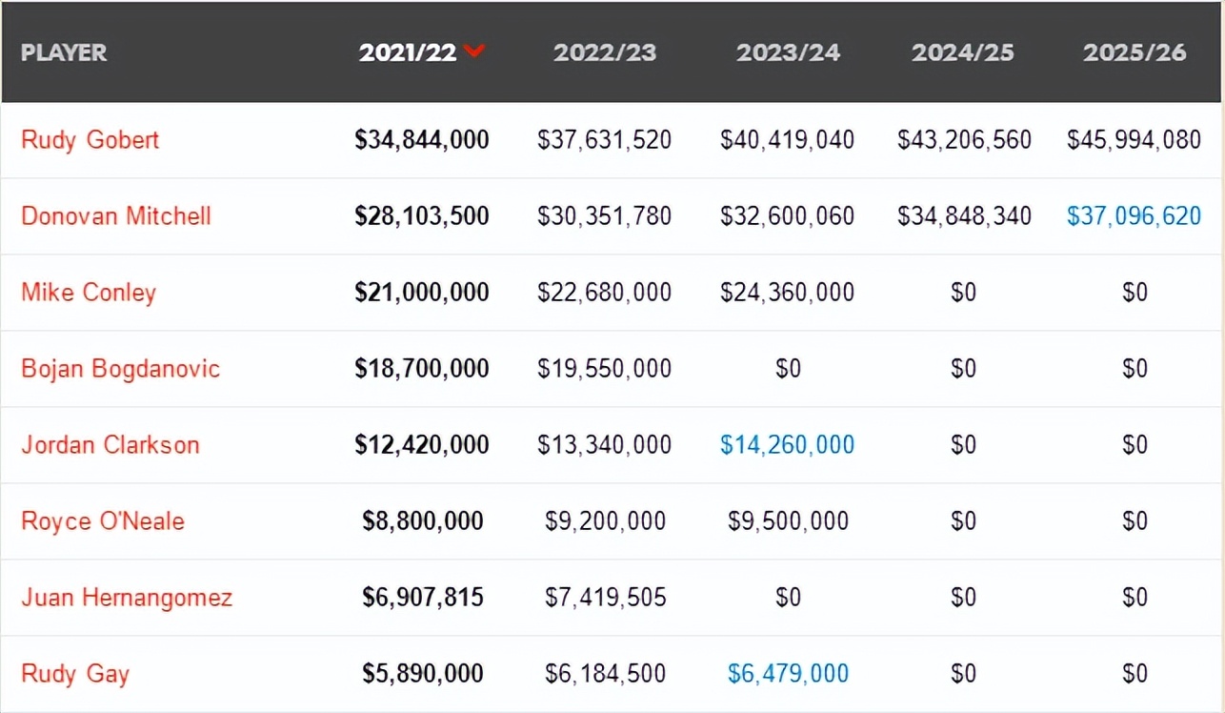Open Donovan Mitchell player link
Image resolution: width=1225 pixels, height=713 pixels.
(116, 216)
